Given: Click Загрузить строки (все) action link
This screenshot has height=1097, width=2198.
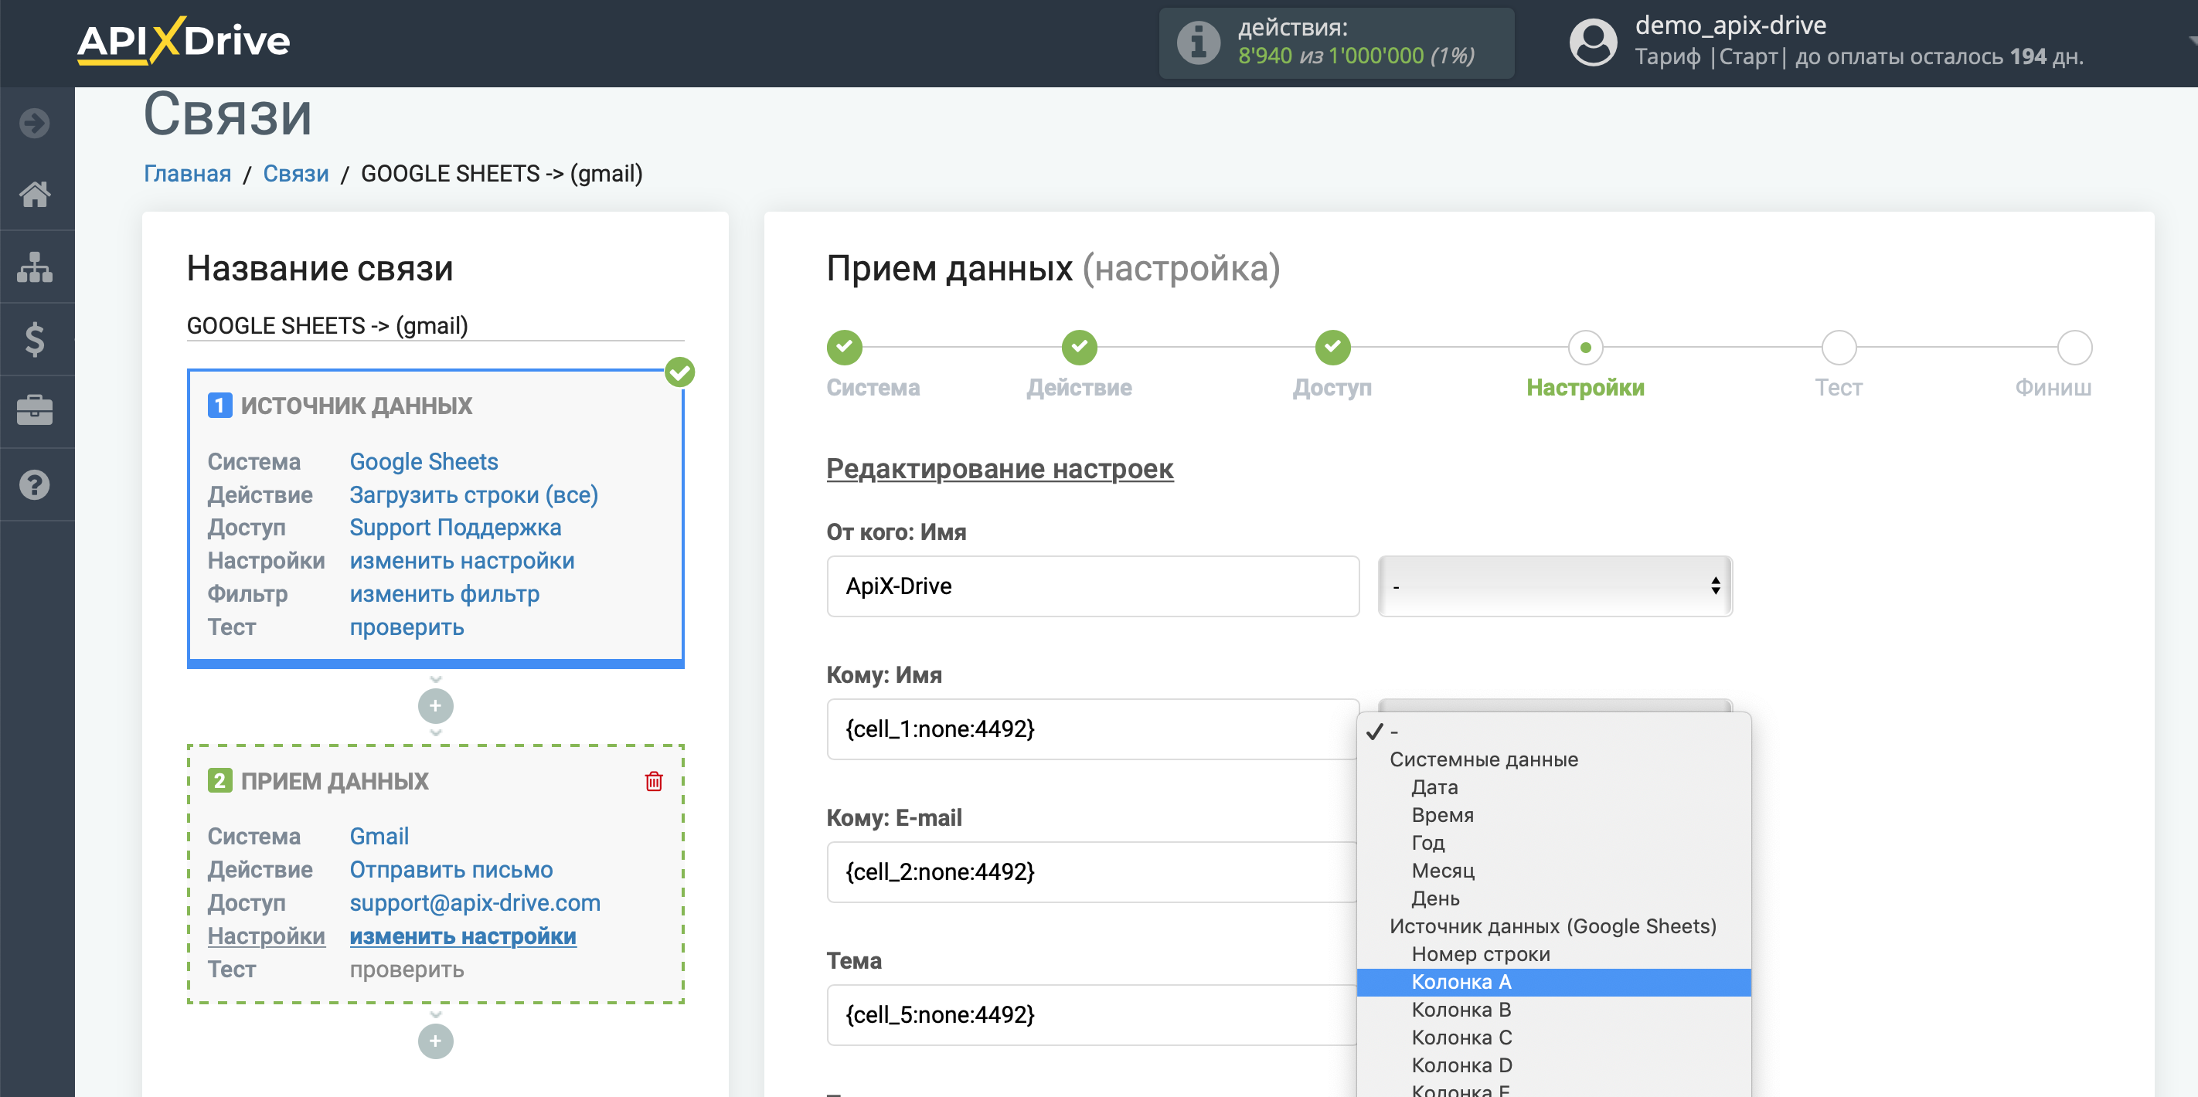Looking at the screenshot, I should (x=474, y=494).
